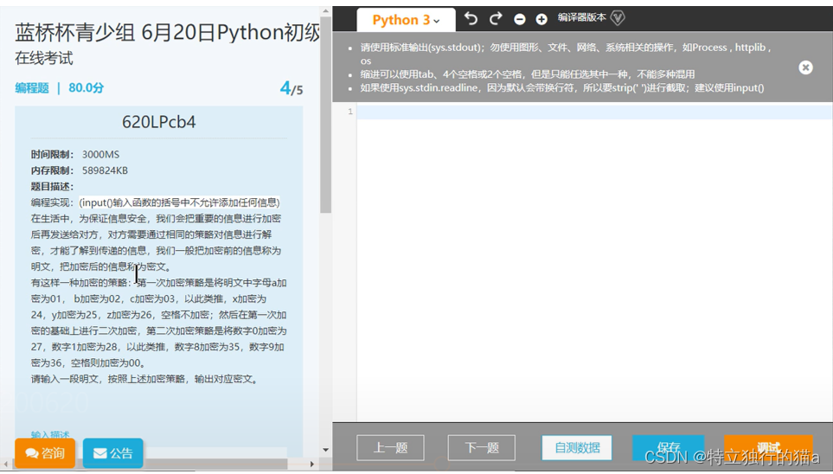Click the vertical scrollbar up arrow
Screen dimensions: 833x474
click(x=325, y=11)
